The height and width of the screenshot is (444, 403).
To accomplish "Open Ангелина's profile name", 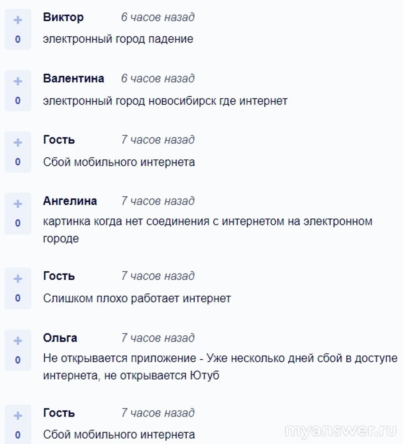I will click(x=70, y=201).
